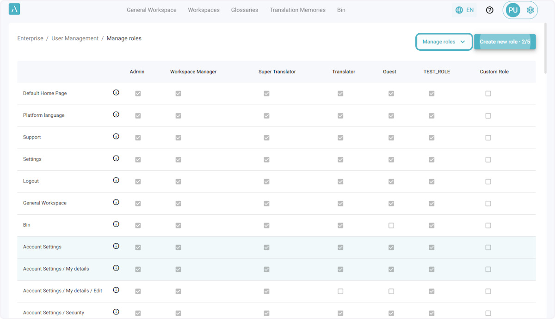
Task: Navigate to User Management breadcrumb link
Action: [75, 38]
